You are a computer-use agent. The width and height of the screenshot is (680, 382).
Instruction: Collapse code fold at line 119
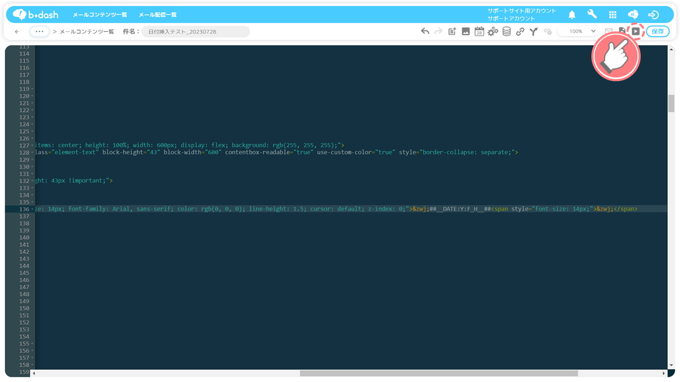click(32, 89)
